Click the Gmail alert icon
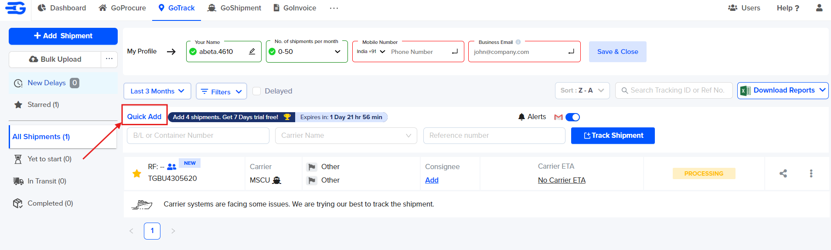Image resolution: width=831 pixels, height=250 pixels. (x=558, y=117)
